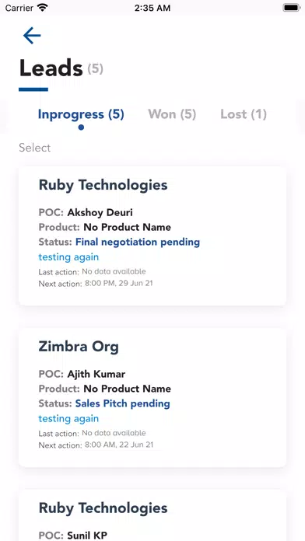Switch to the Inprogress (5) tab
305x541 pixels.
81,114
